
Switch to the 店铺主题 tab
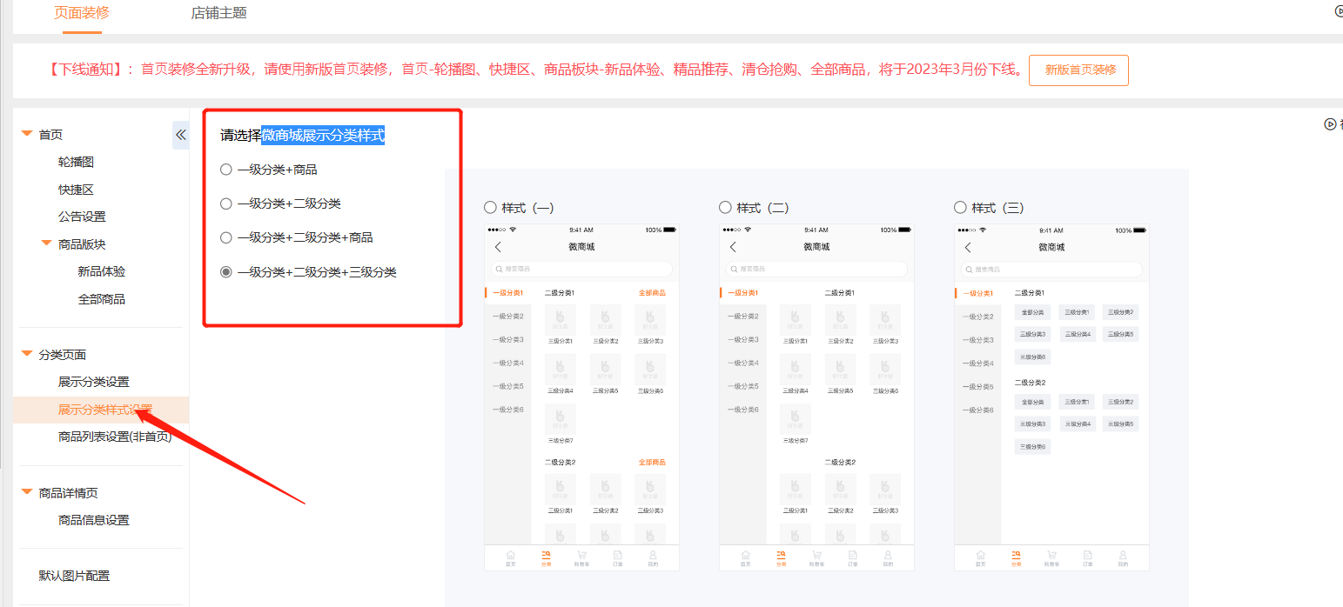point(218,13)
